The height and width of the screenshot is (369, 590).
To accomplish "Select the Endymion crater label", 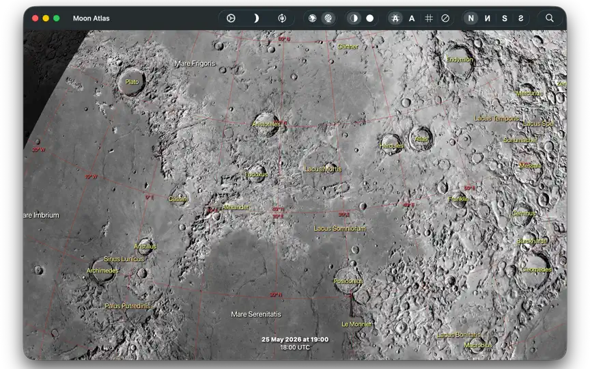I will pos(460,59).
